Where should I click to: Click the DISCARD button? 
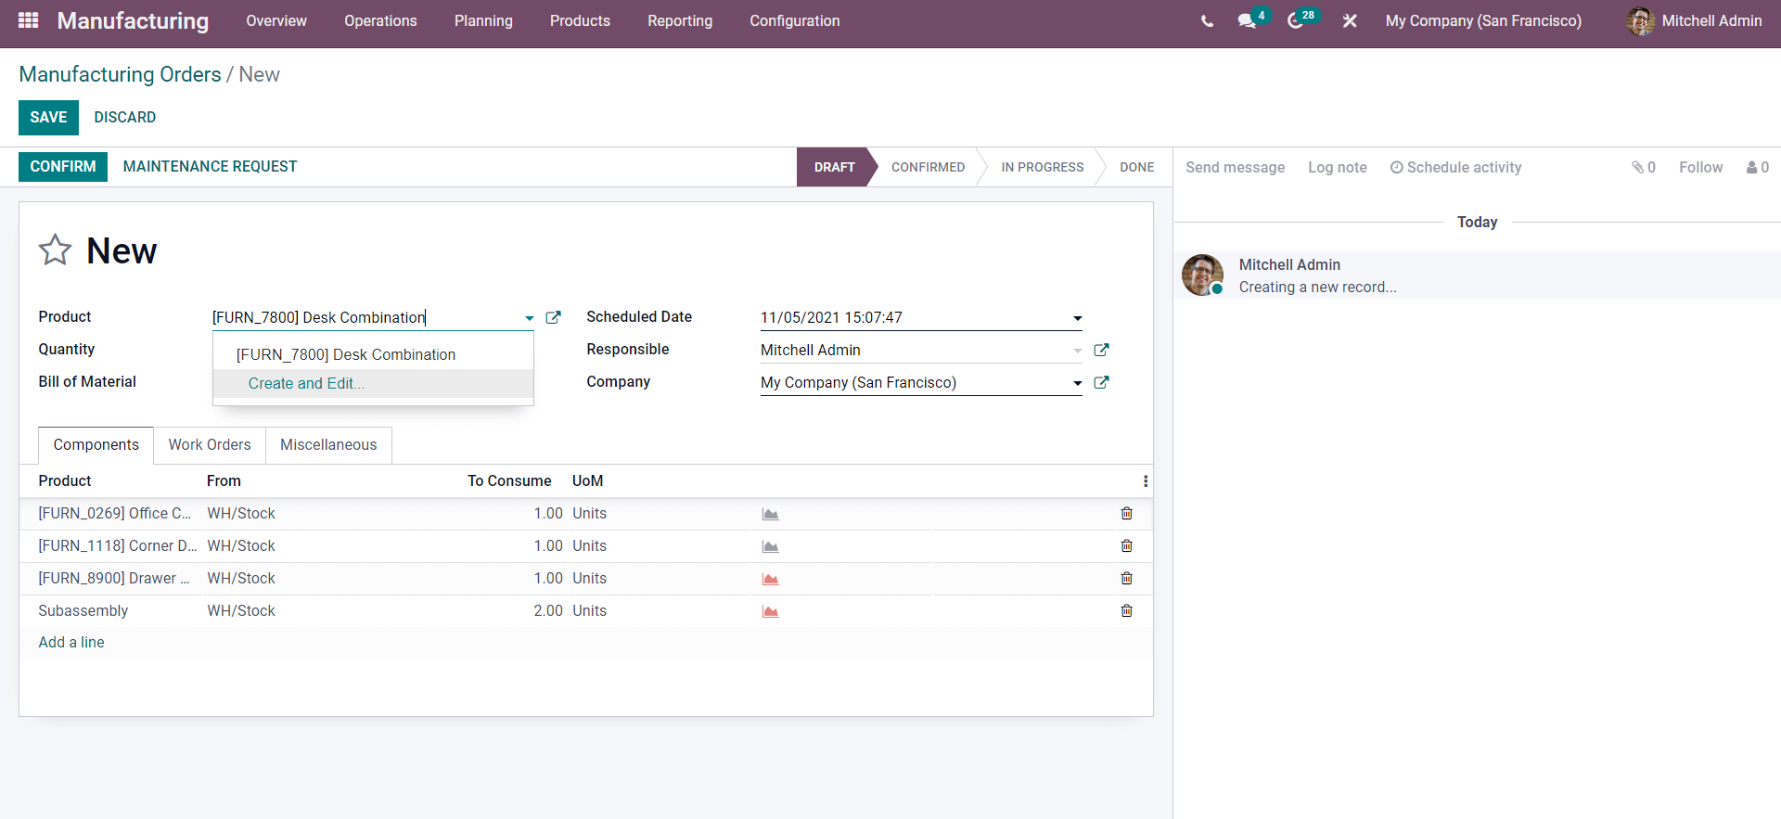pos(125,117)
